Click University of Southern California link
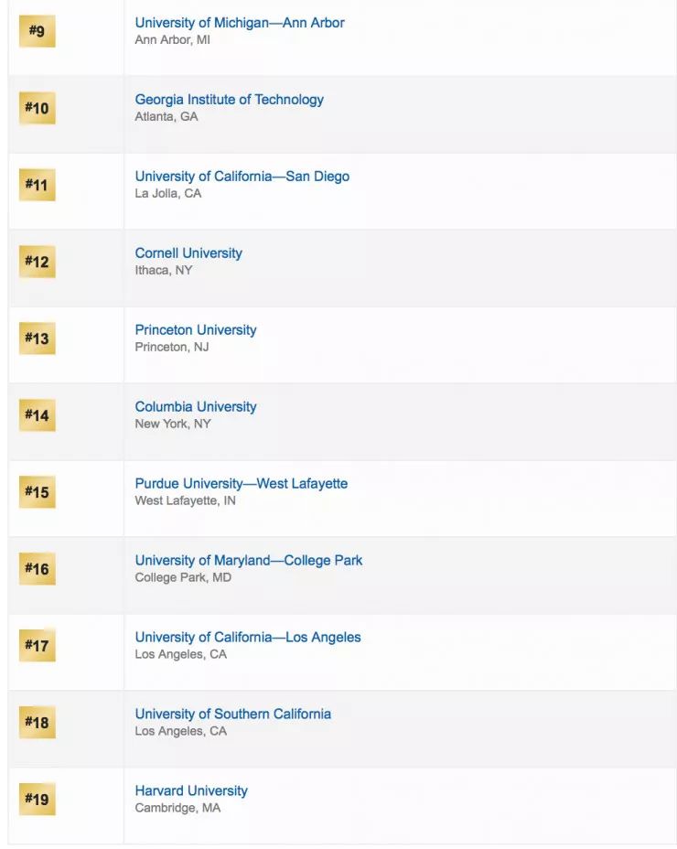The width and height of the screenshot is (677, 849). 232,715
